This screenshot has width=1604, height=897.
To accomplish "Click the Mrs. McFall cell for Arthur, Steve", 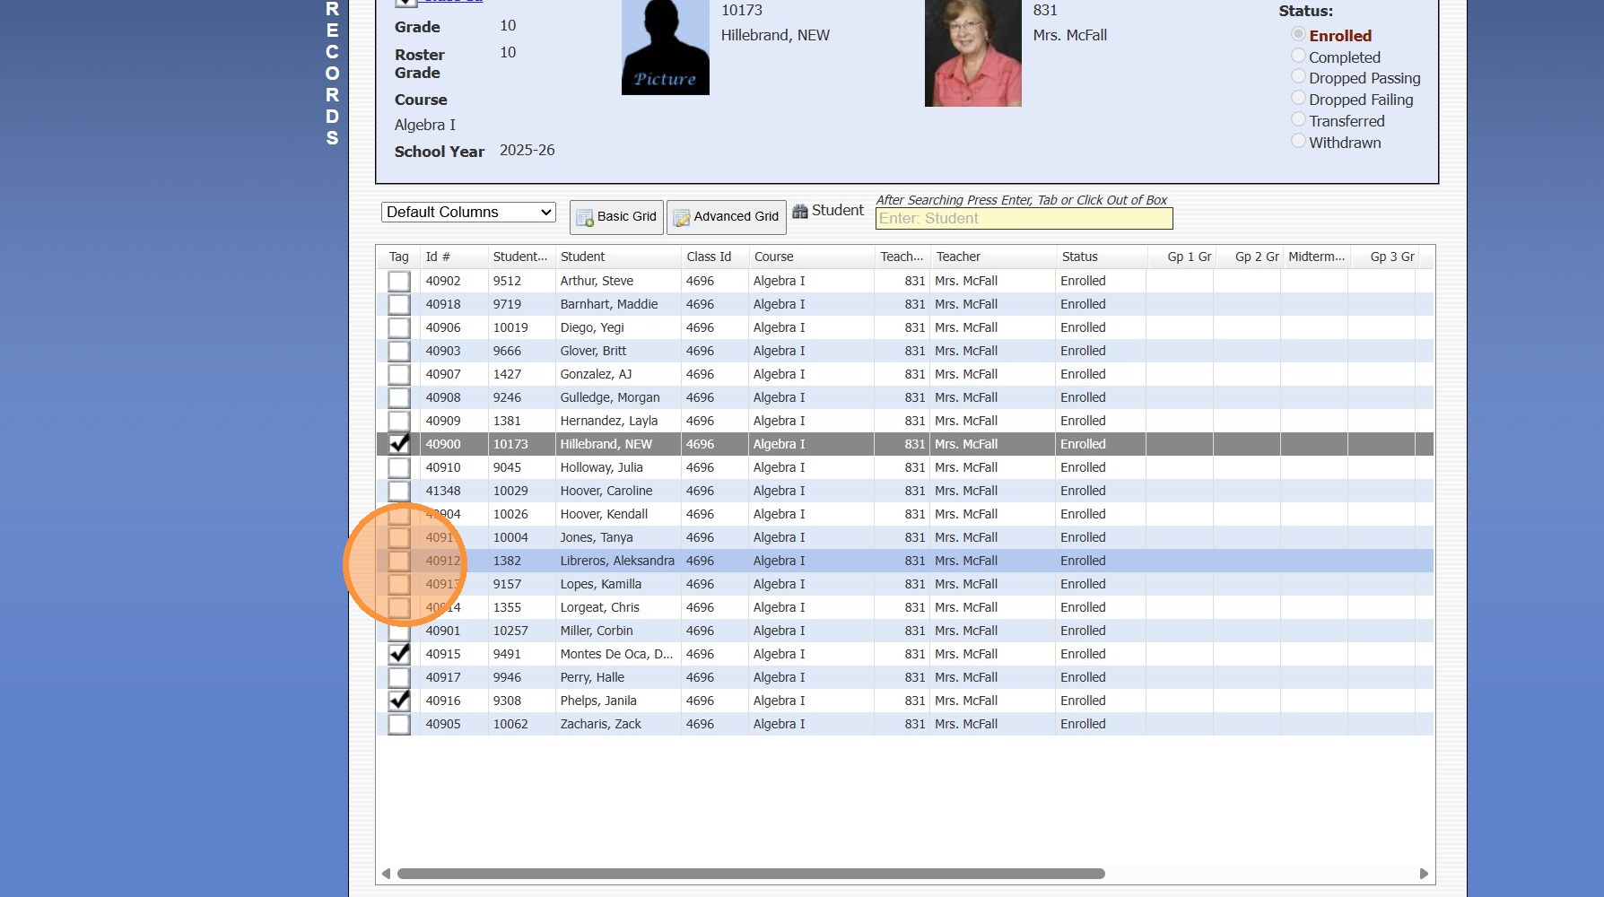I will coord(966,281).
